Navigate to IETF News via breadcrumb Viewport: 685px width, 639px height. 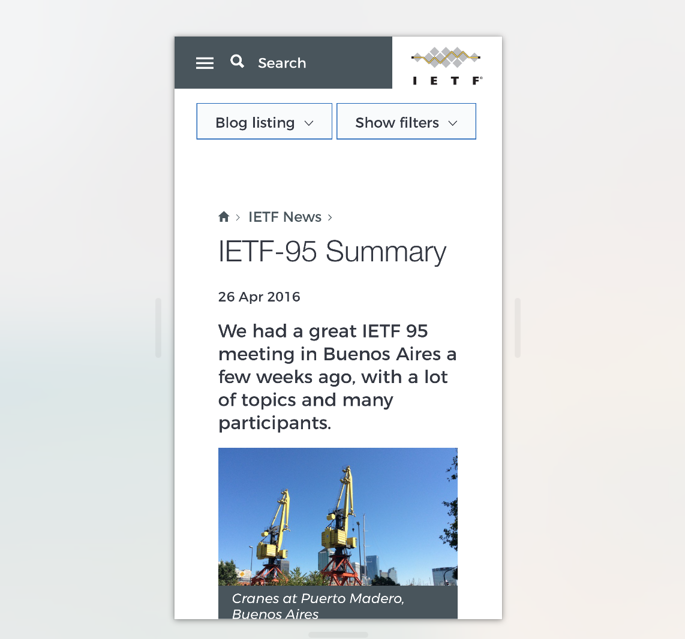285,216
